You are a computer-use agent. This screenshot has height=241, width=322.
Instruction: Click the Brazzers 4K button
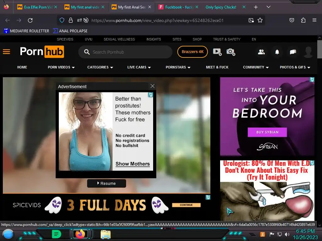click(x=192, y=52)
